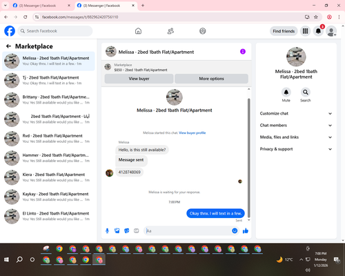345x276 pixels.
Task: Expand Privacy & support section
Action: [x=296, y=149]
